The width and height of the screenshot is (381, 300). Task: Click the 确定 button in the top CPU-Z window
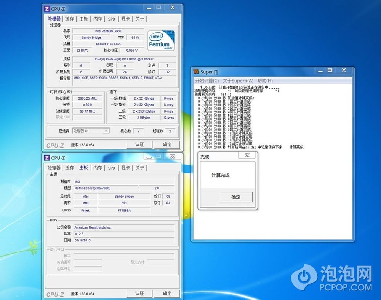167,144
